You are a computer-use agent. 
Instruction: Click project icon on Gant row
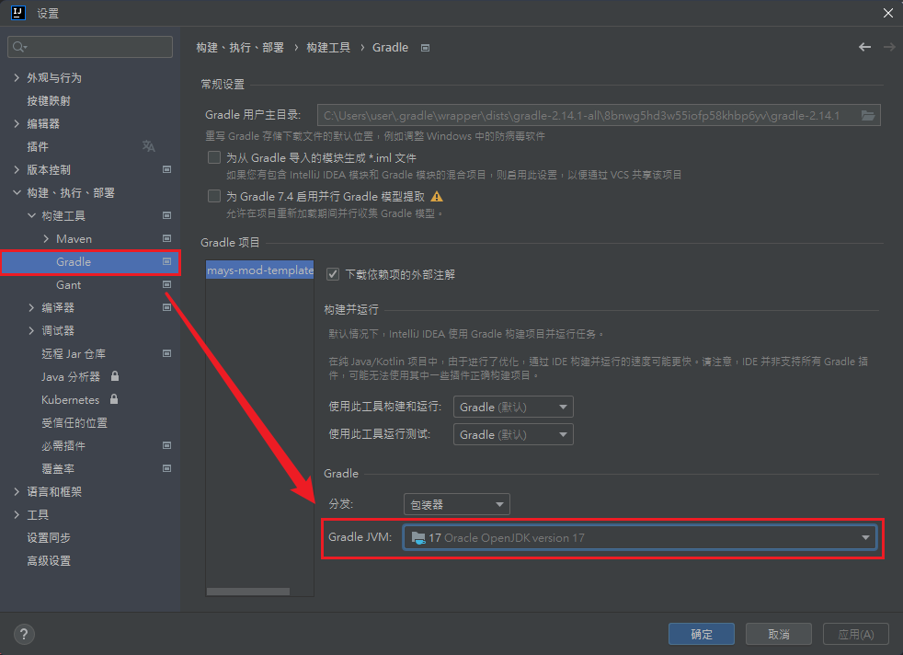[x=167, y=284]
